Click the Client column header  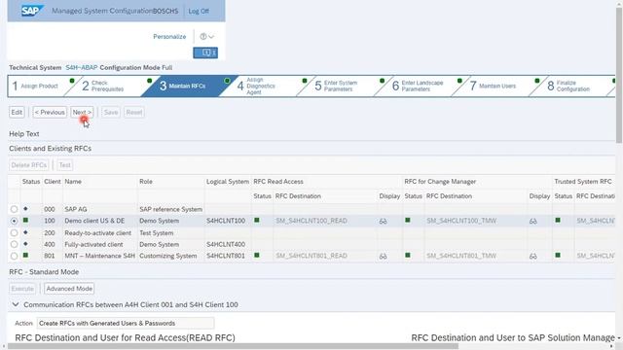click(53, 182)
